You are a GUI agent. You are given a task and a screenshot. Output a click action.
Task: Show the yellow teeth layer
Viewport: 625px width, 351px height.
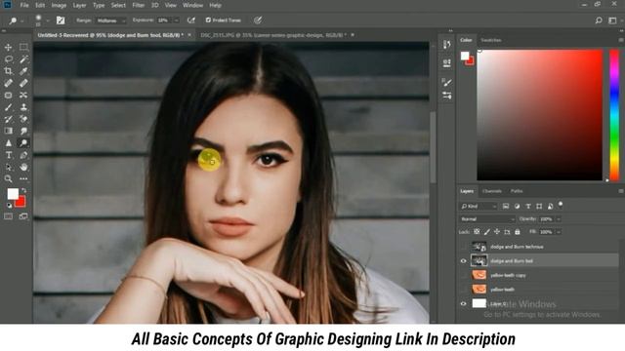point(463,290)
